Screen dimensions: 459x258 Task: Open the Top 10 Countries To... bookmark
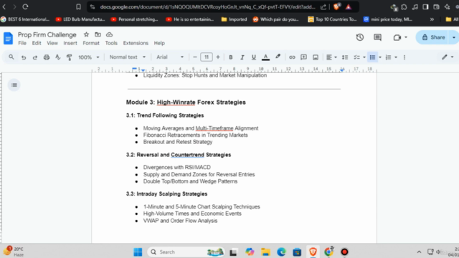[332, 19]
